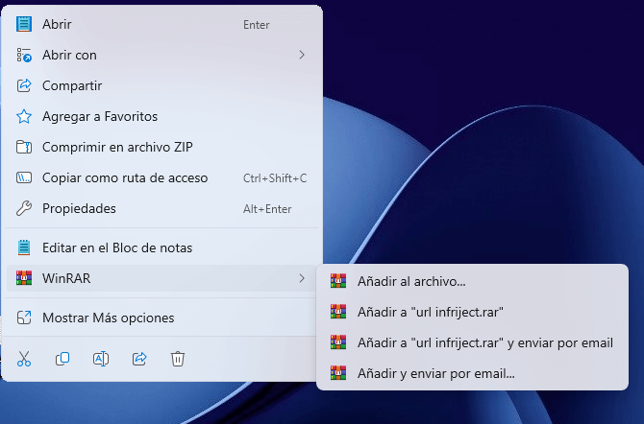644x424 pixels.
Task: Click the Ctrl+Shift+C shortcut text
Action: tap(275, 178)
